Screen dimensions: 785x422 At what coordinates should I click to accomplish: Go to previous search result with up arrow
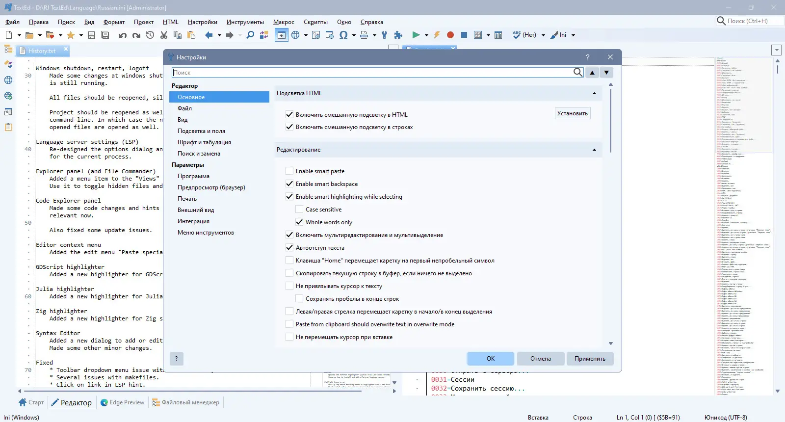tap(592, 73)
